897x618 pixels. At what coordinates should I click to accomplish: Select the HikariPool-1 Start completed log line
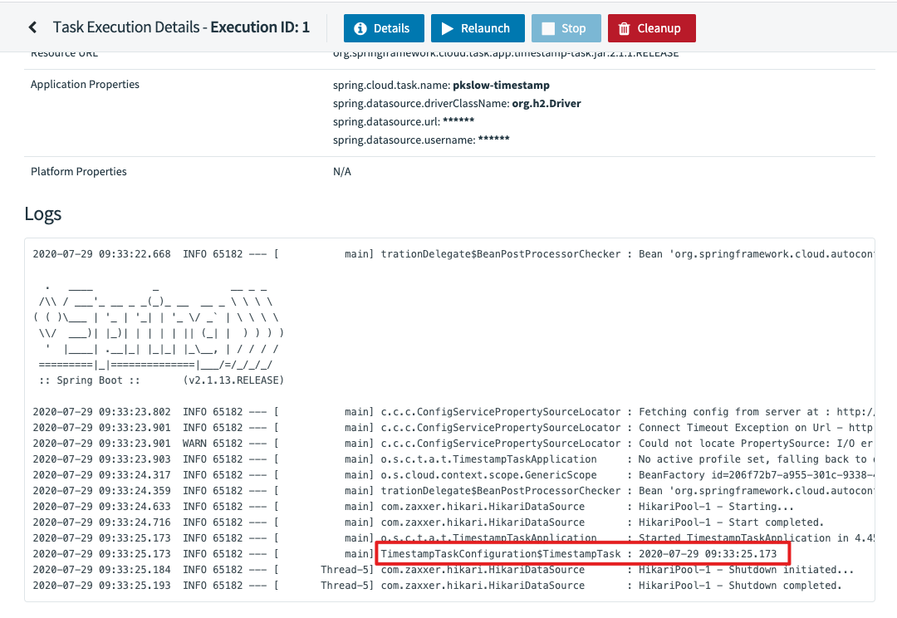point(429,522)
